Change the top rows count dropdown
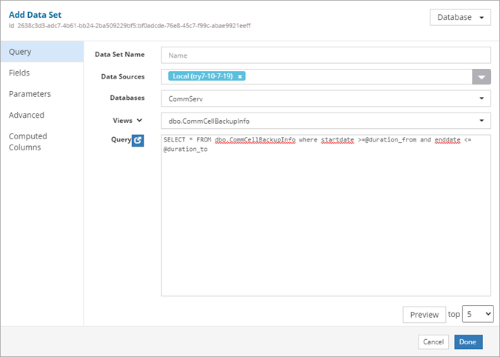The height and width of the screenshot is (357, 500). tap(478, 314)
